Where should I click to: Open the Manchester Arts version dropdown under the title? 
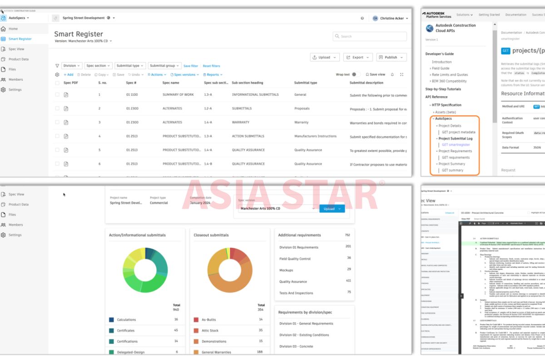(x=83, y=41)
